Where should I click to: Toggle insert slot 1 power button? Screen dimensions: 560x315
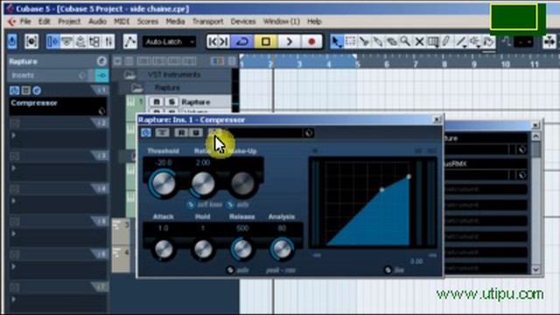14,90
